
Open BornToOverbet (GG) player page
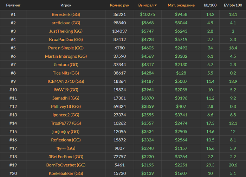pyautogui.click(x=66, y=165)
